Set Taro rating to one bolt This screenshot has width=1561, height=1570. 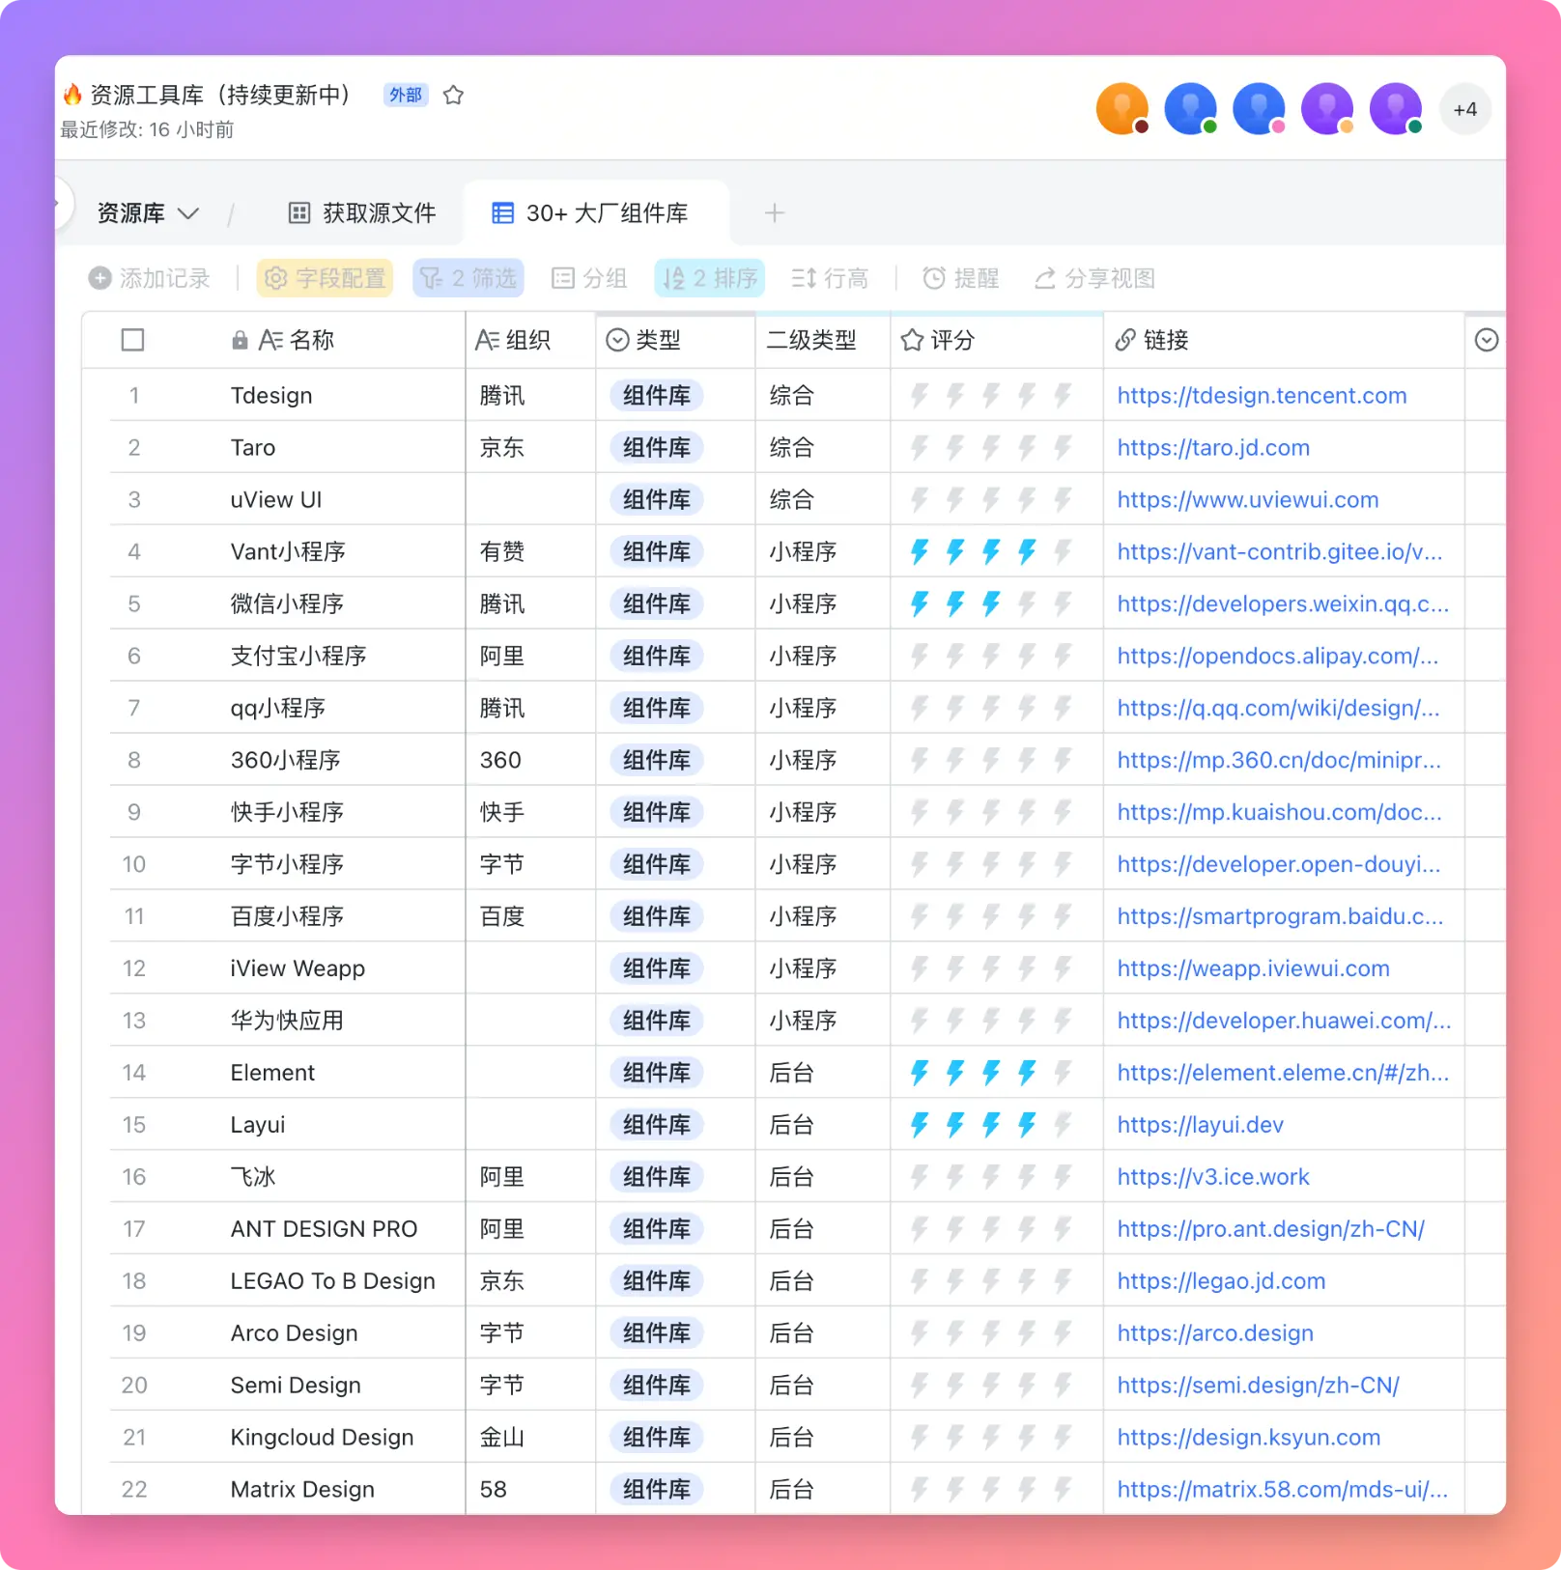[x=920, y=448]
